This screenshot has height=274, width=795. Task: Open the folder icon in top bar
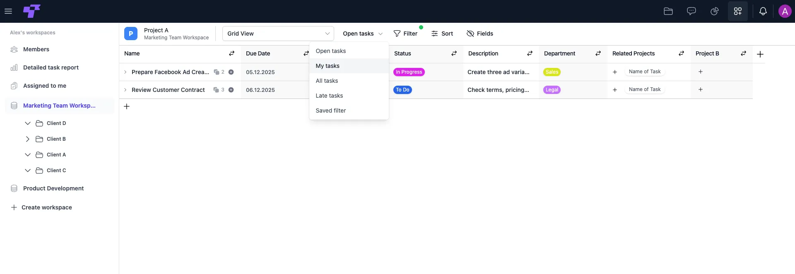point(668,11)
